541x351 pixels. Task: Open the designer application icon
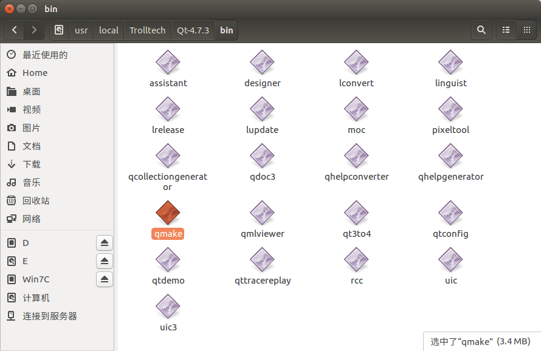pyautogui.click(x=262, y=62)
